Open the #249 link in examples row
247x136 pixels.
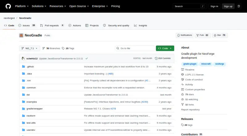click(144, 102)
